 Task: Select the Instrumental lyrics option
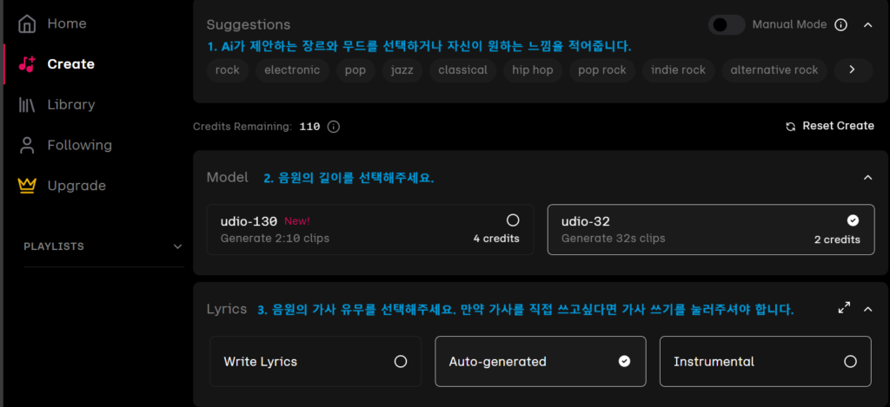click(765, 362)
